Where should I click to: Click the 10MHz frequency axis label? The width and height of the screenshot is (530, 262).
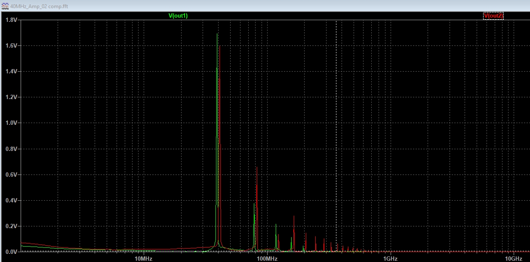coord(143,258)
